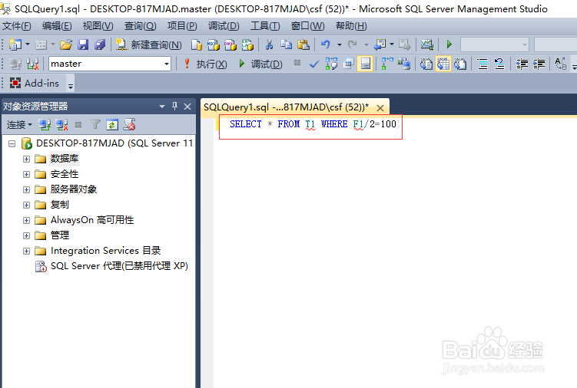The width and height of the screenshot is (577, 388).
Task: Open the Open File folder icon
Action: pyautogui.click(x=66, y=44)
